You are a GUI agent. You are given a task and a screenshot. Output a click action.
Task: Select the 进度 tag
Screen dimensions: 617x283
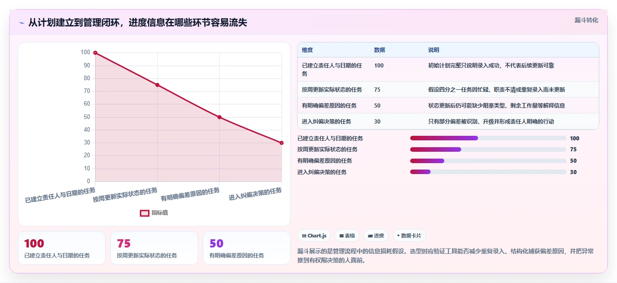pos(376,236)
